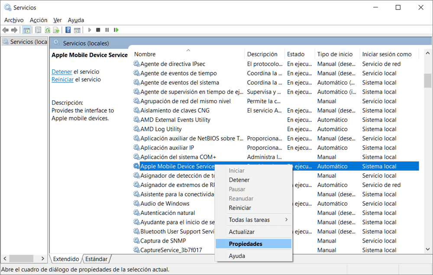The image size is (433, 275).
Task: Expand the Todas las tareas submenu
Action: [253, 220]
